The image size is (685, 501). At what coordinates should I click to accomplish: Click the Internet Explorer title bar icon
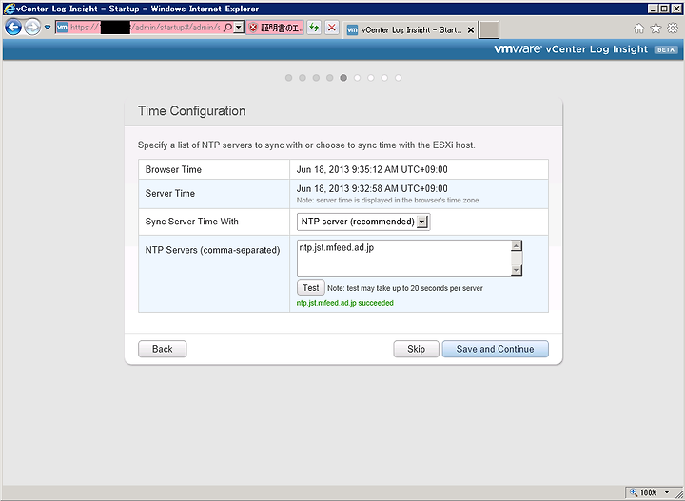(x=9, y=9)
